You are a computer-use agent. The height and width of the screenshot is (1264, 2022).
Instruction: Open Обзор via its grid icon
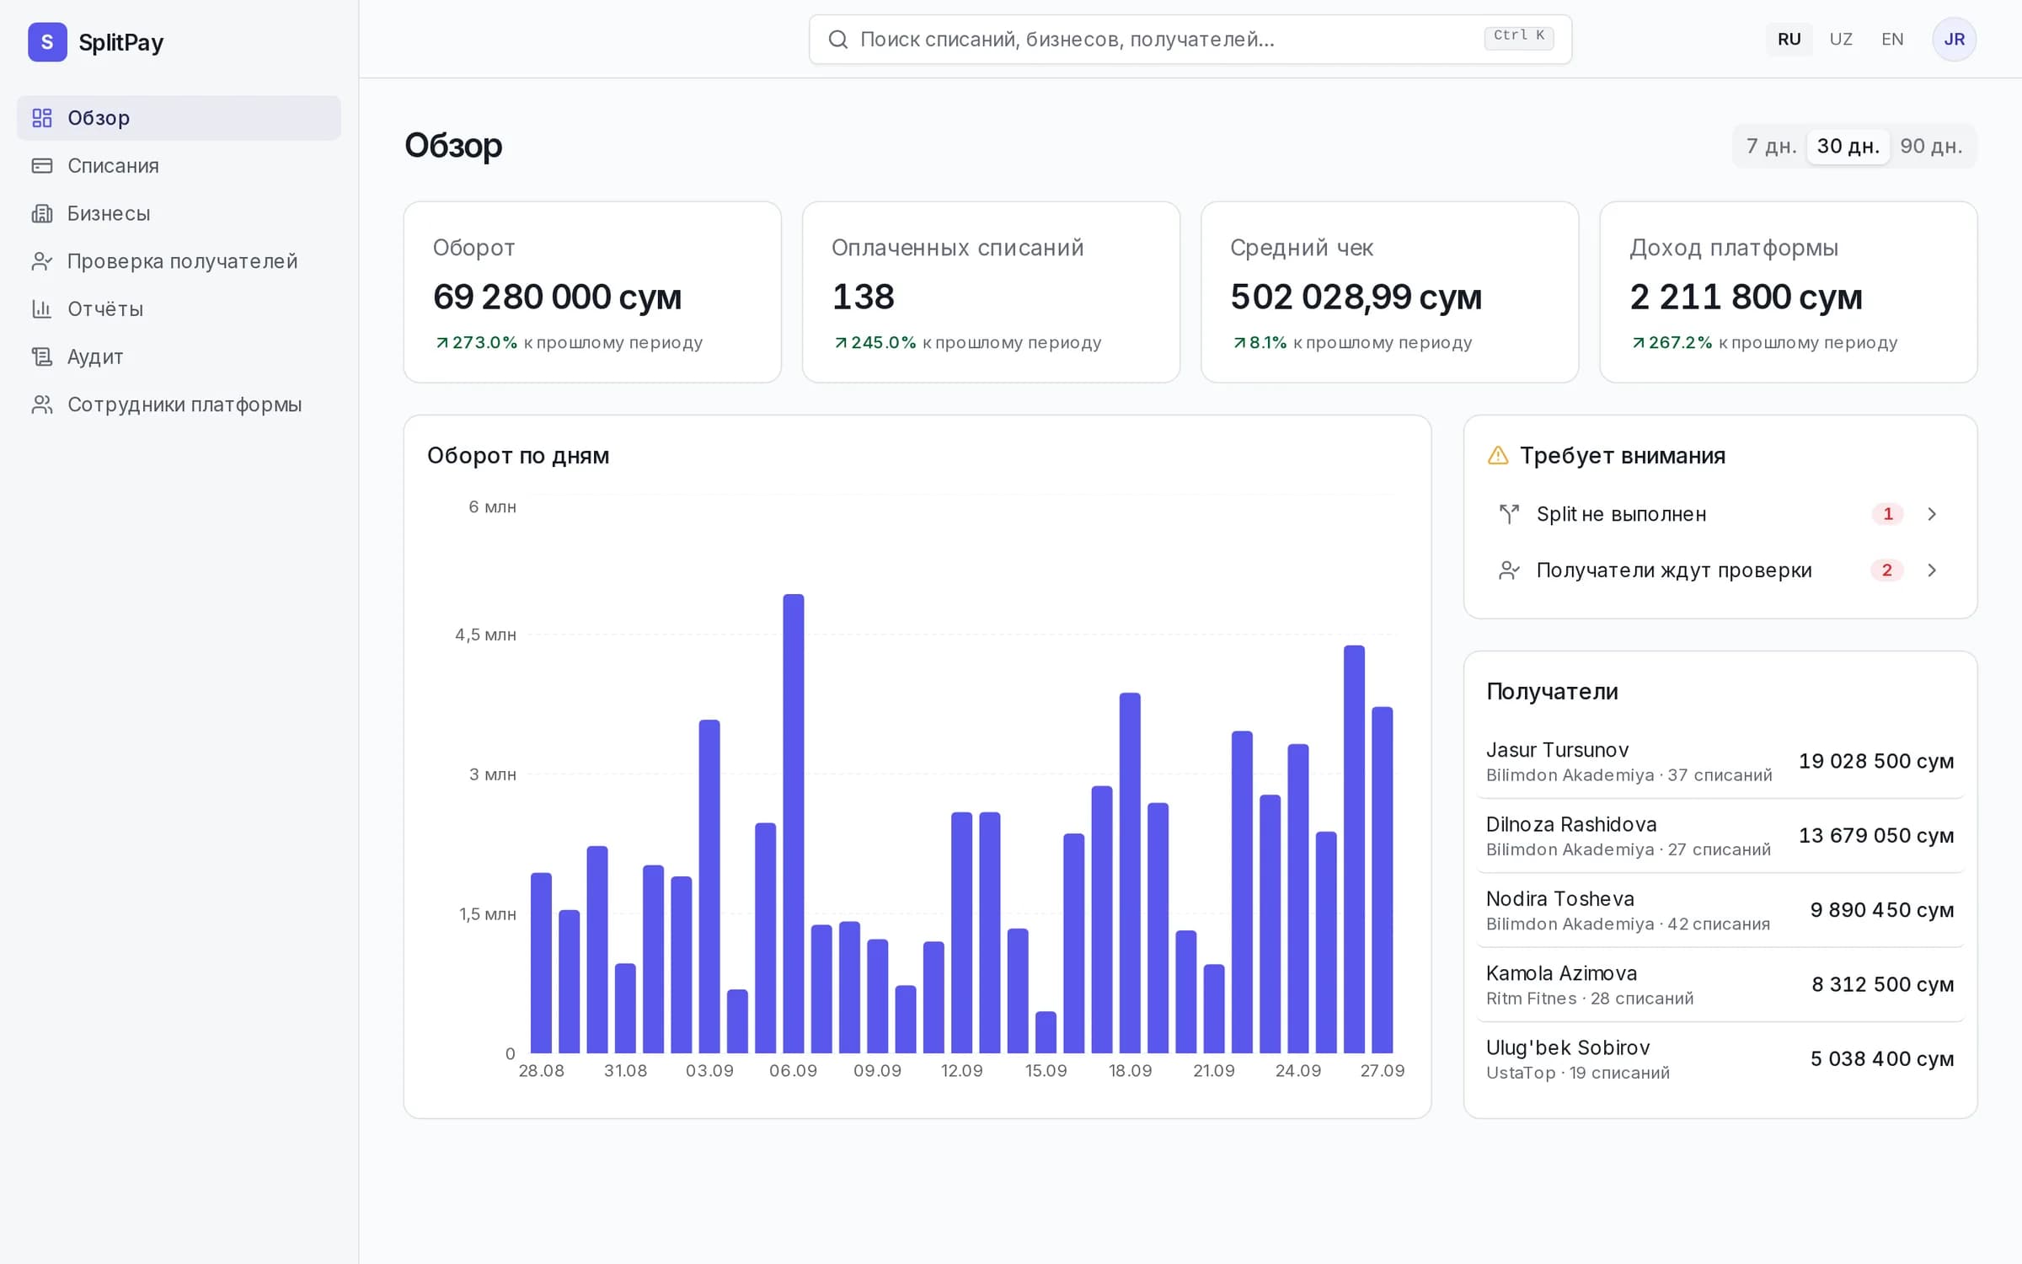click(x=42, y=118)
